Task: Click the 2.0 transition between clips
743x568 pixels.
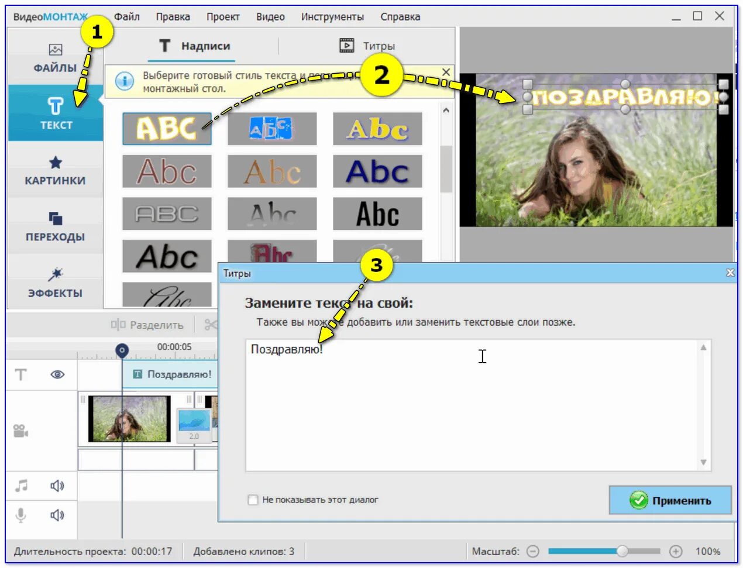Action: 194,425
